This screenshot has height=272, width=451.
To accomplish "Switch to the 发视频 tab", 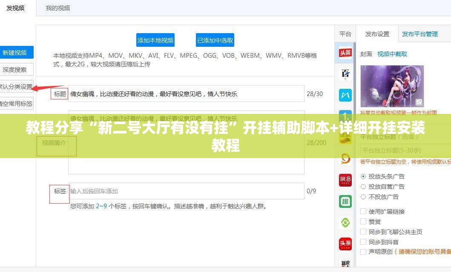I will [15, 8].
